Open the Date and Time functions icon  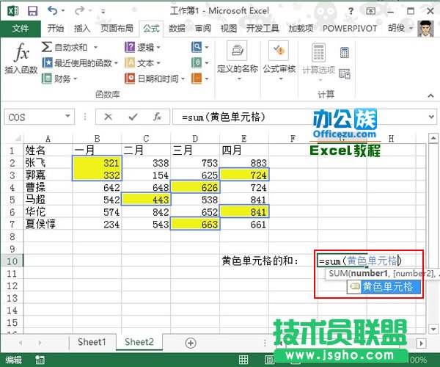point(130,79)
